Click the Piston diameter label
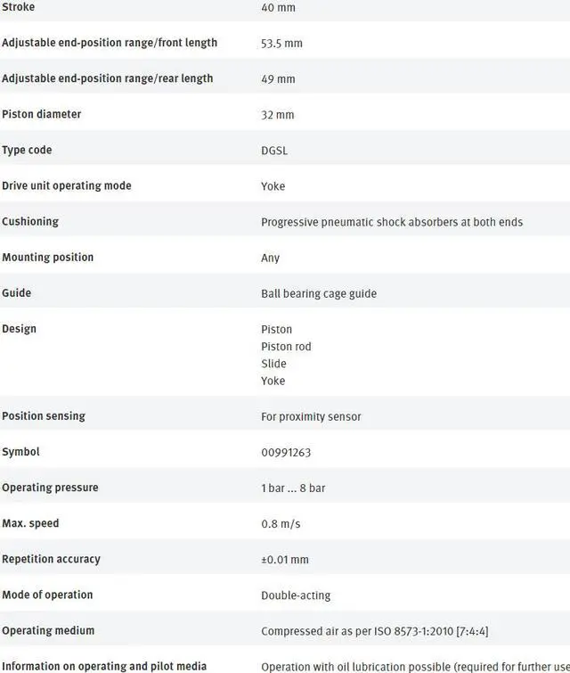 pyautogui.click(x=41, y=114)
